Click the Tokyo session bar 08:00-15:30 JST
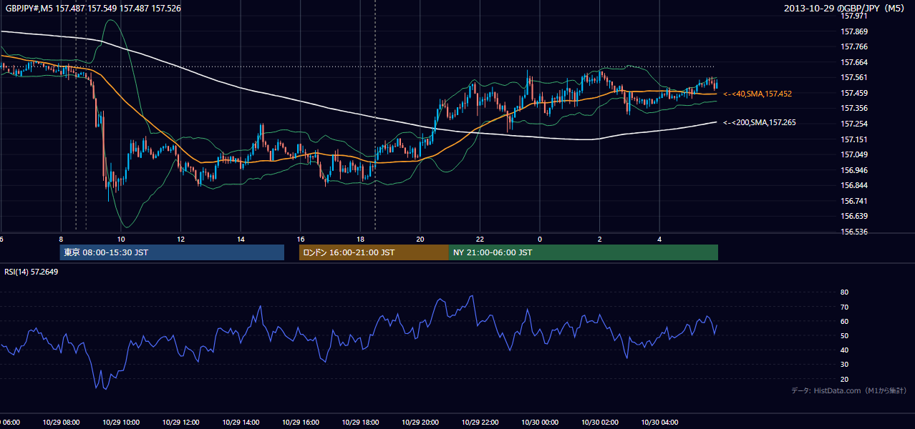 point(172,252)
